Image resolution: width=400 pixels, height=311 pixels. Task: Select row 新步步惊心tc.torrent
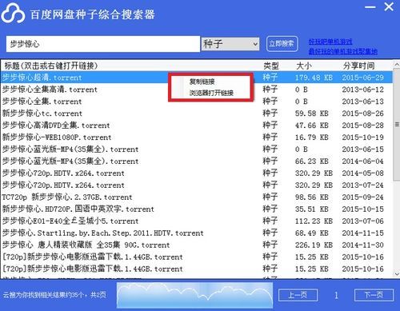click(197, 114)
